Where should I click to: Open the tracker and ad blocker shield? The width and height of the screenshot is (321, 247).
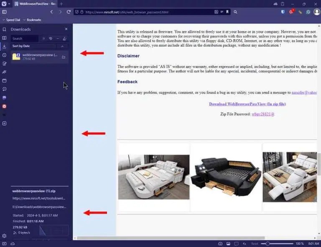coord(77,12)
